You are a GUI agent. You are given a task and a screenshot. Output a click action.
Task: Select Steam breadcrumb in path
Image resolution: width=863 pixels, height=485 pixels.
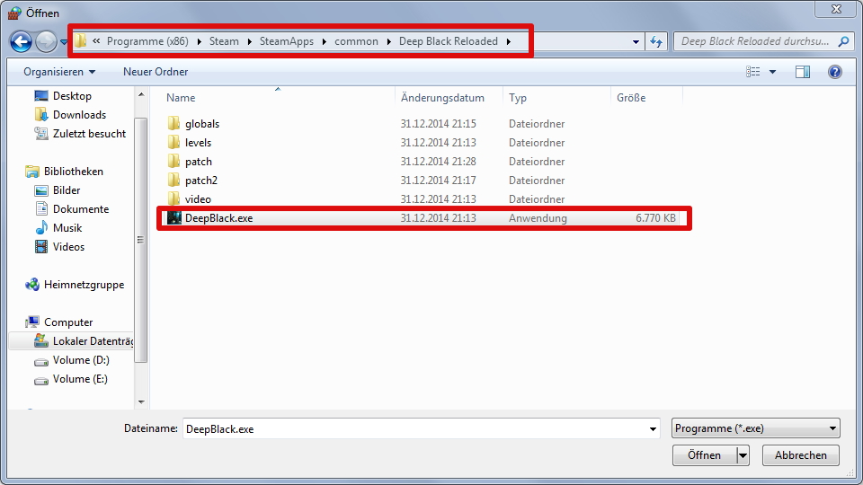tap(224, 41)
